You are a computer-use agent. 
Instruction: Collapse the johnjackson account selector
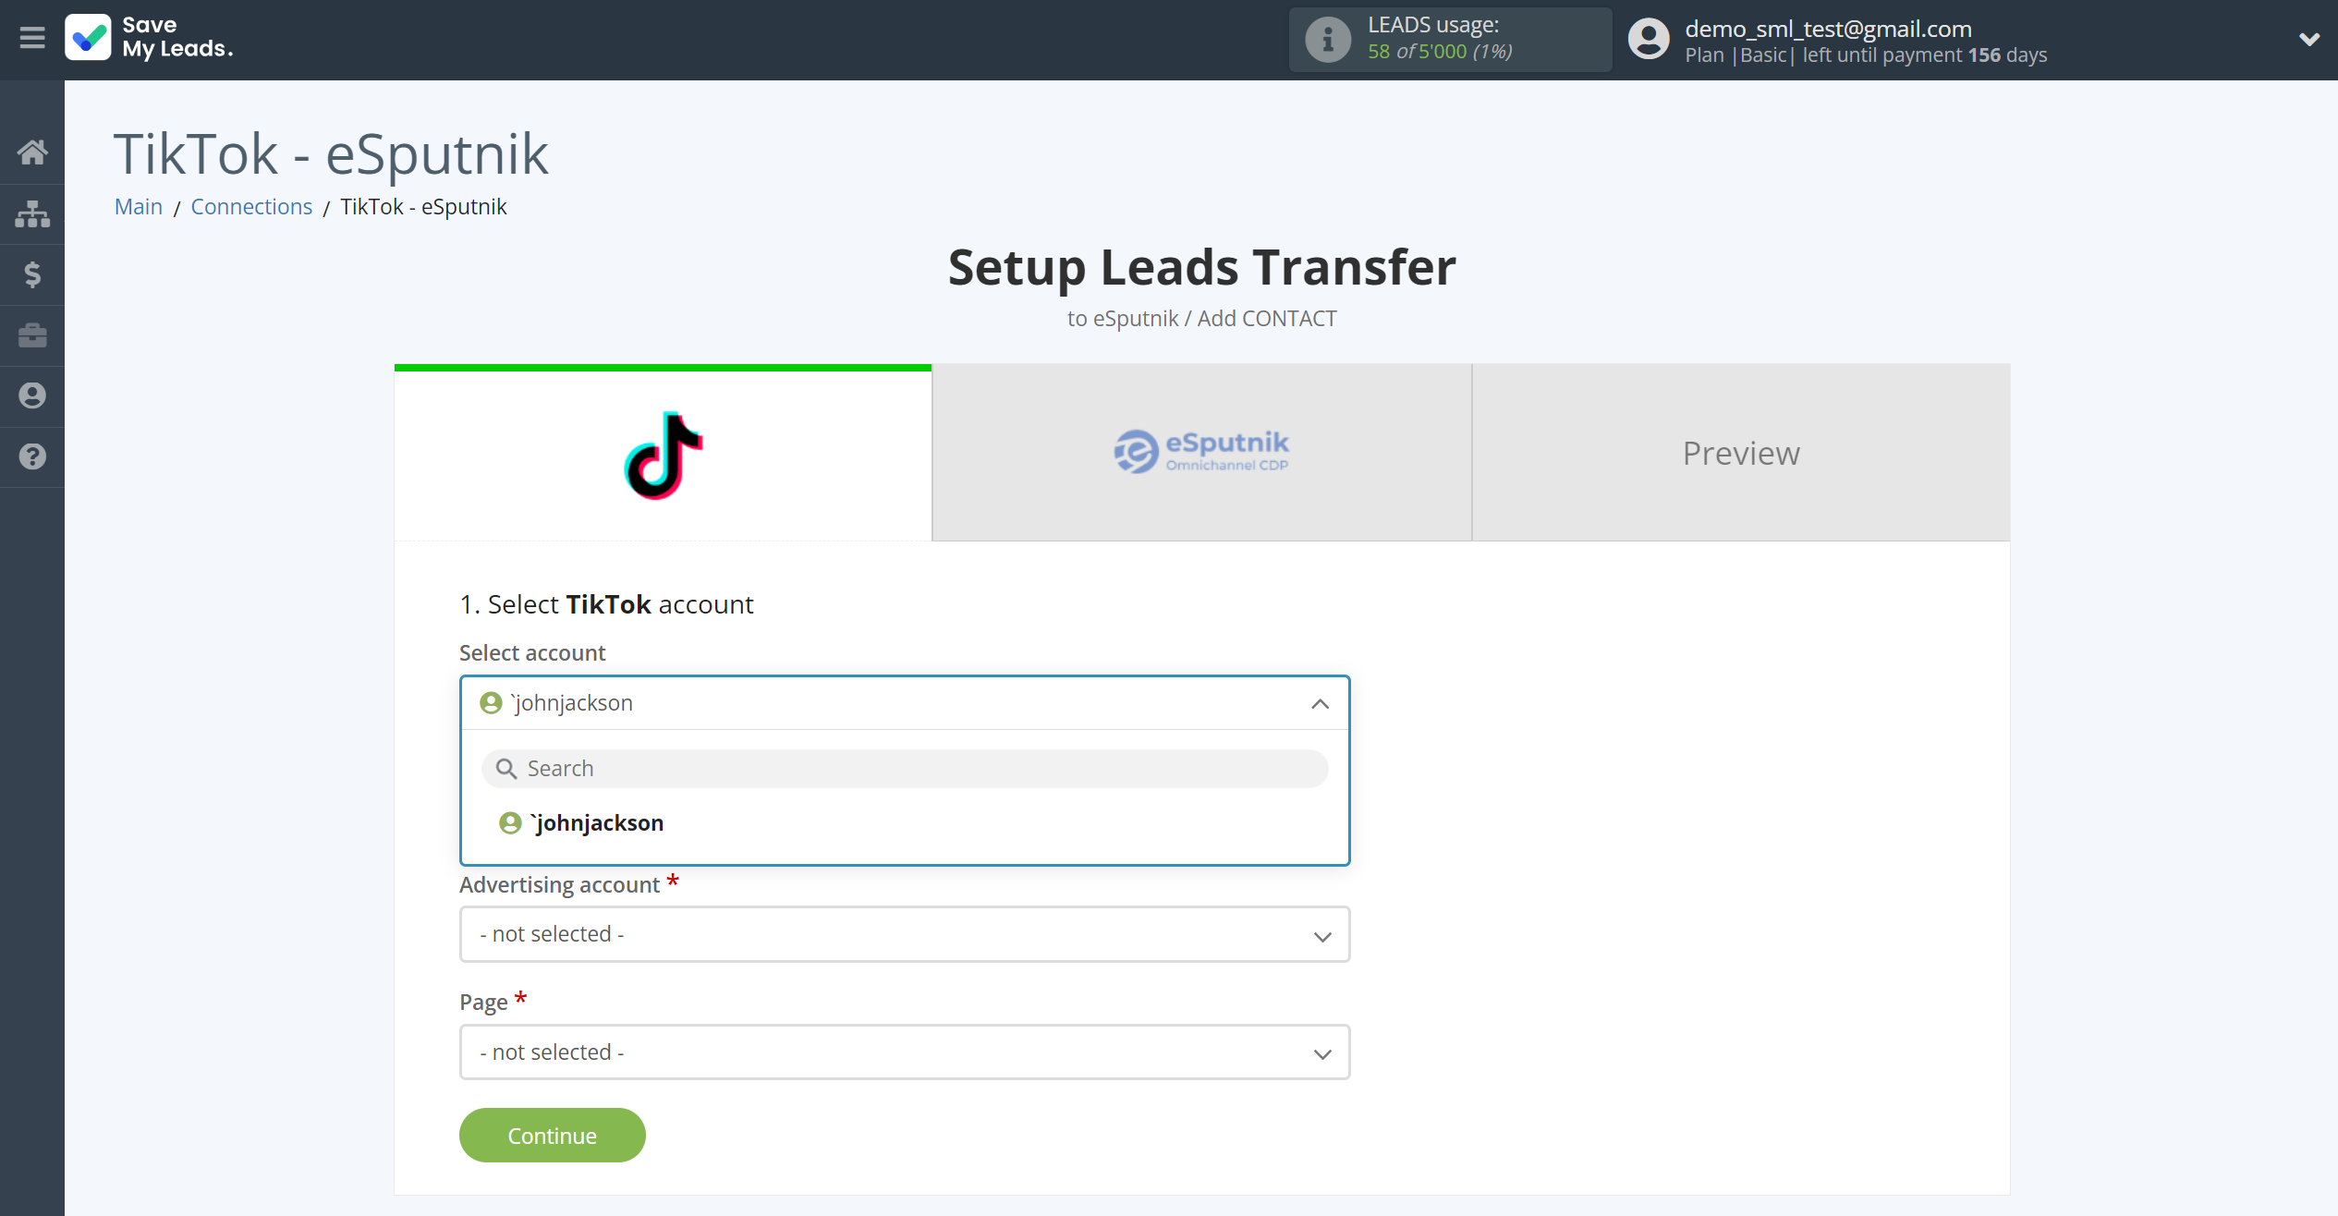(1319, 702)
